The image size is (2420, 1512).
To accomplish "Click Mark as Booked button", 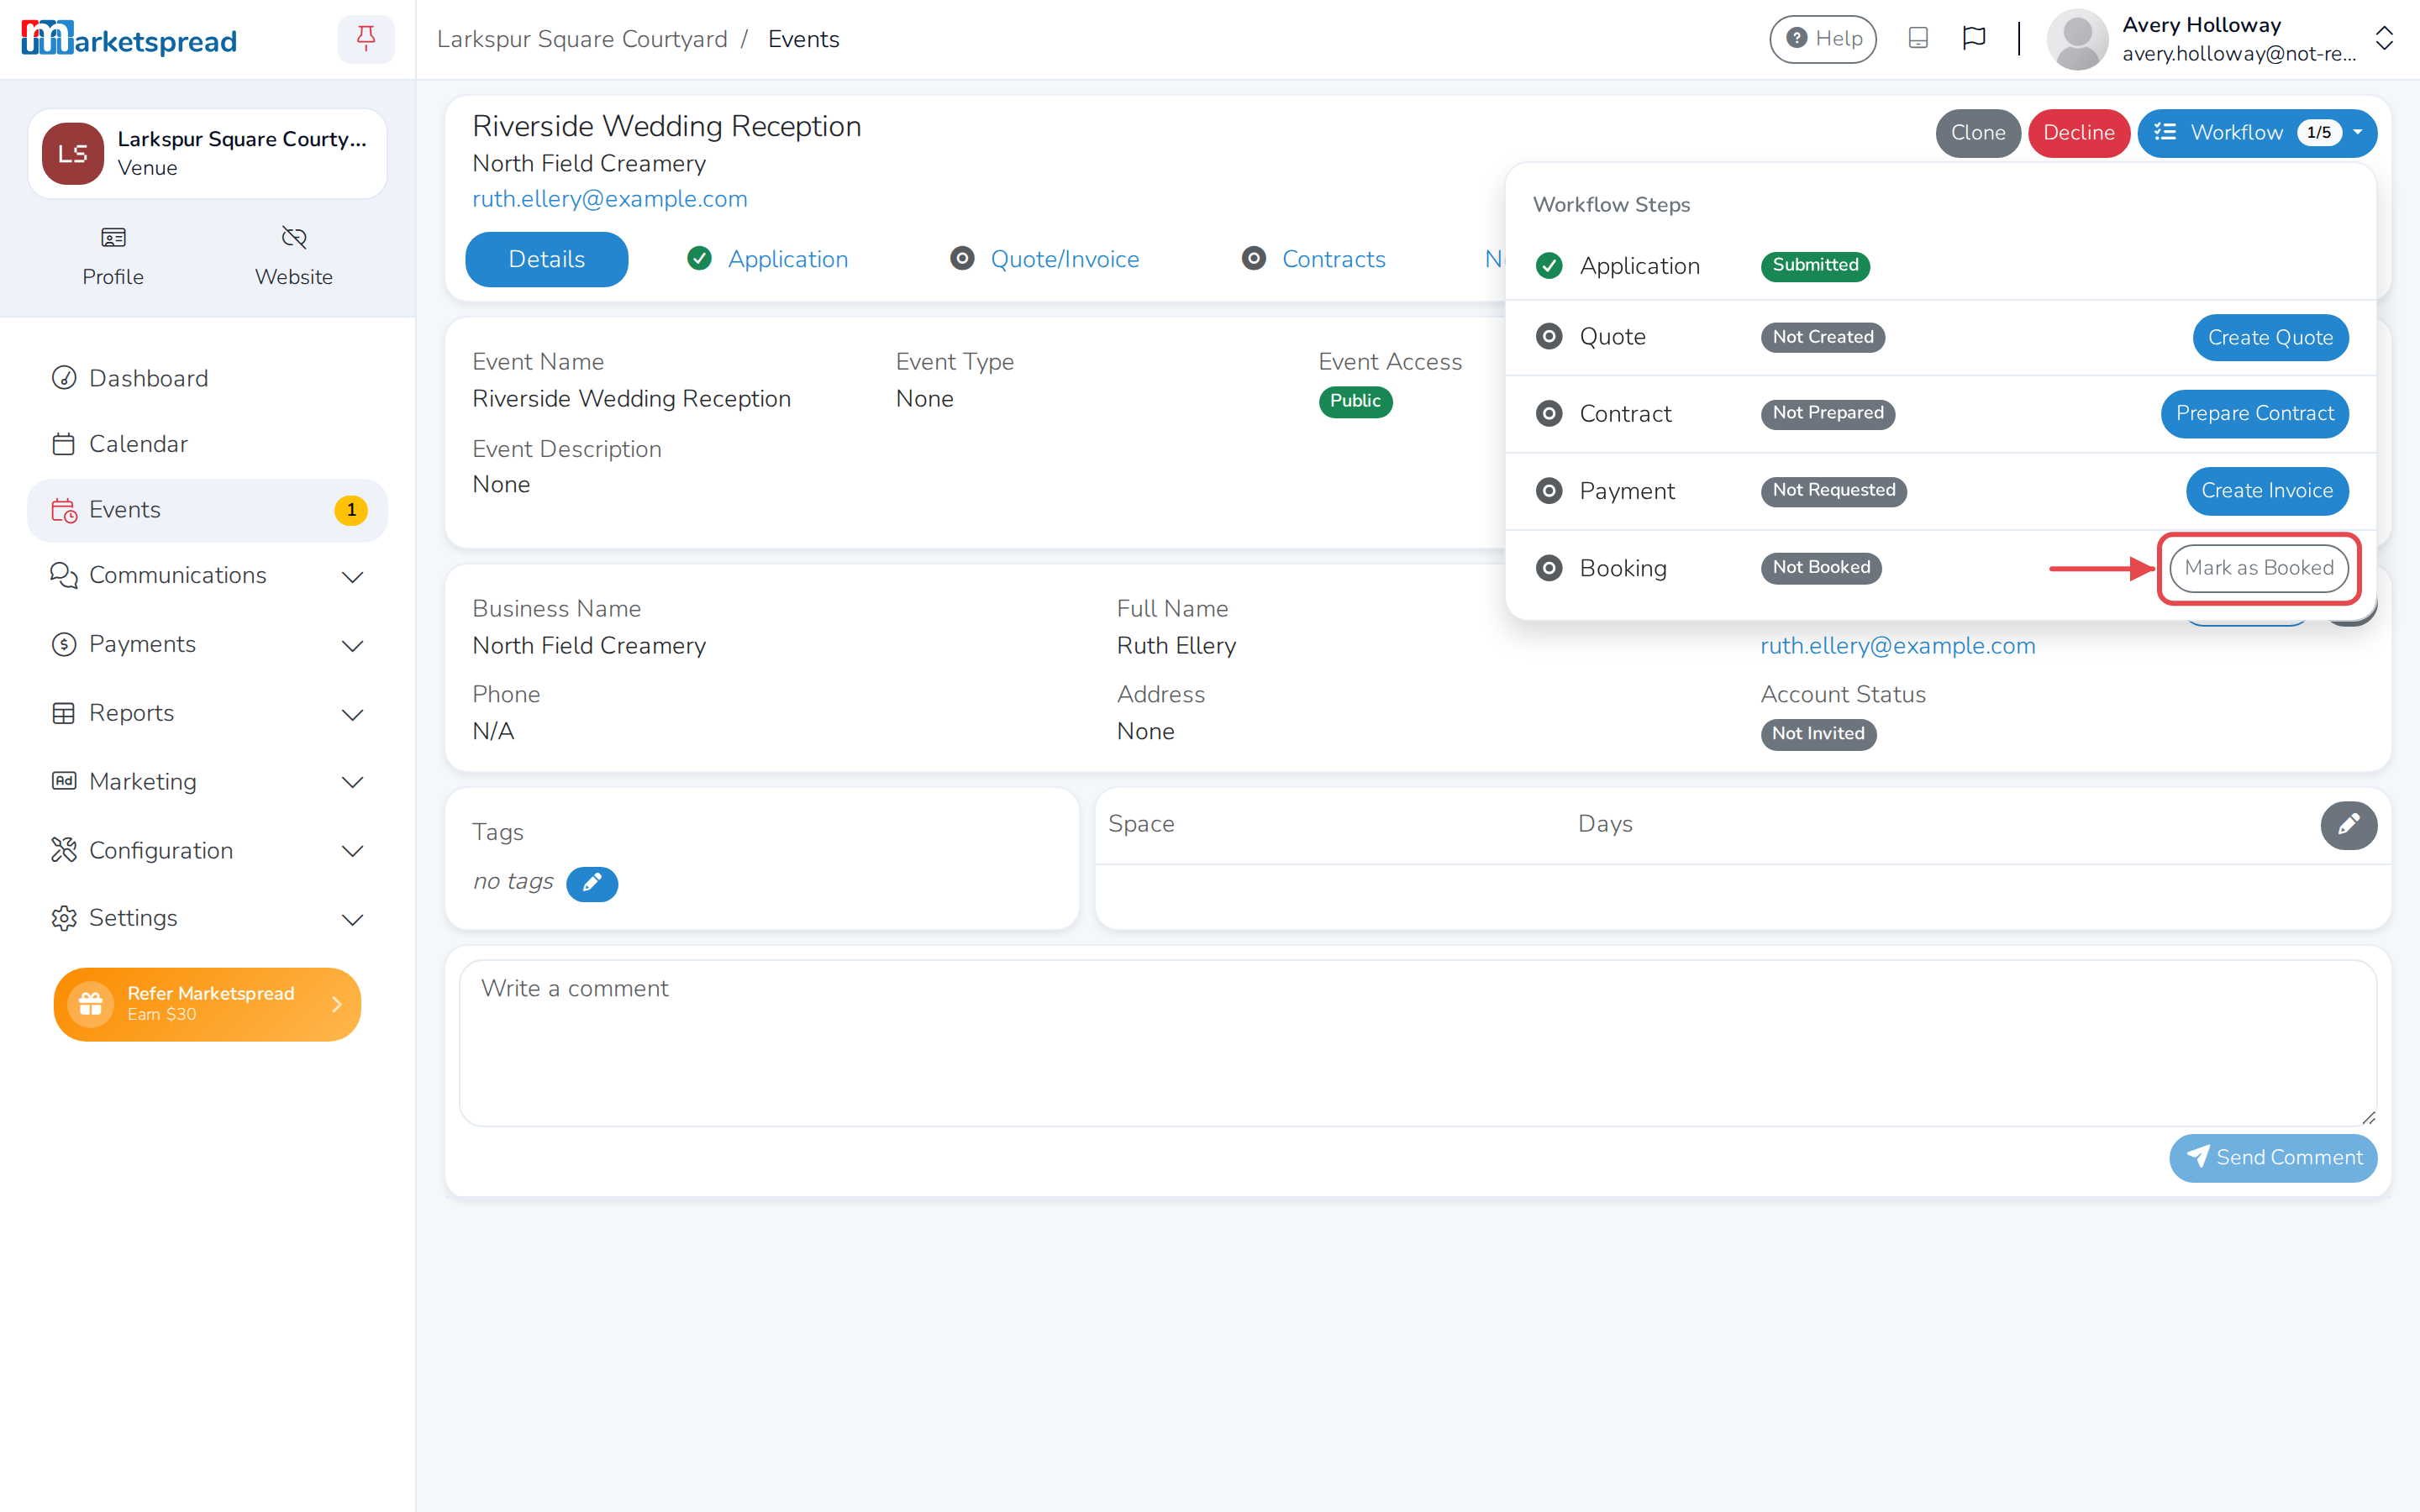I will (2258, 568).
